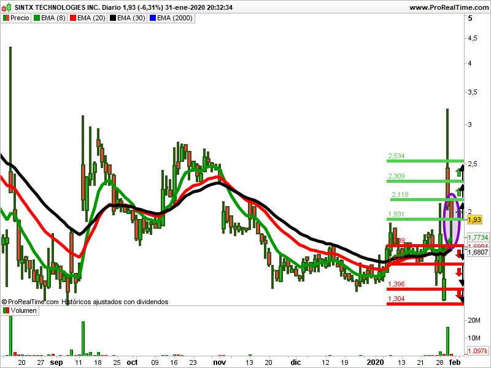Click the Precio legend candle icon

tap(6, 18)
